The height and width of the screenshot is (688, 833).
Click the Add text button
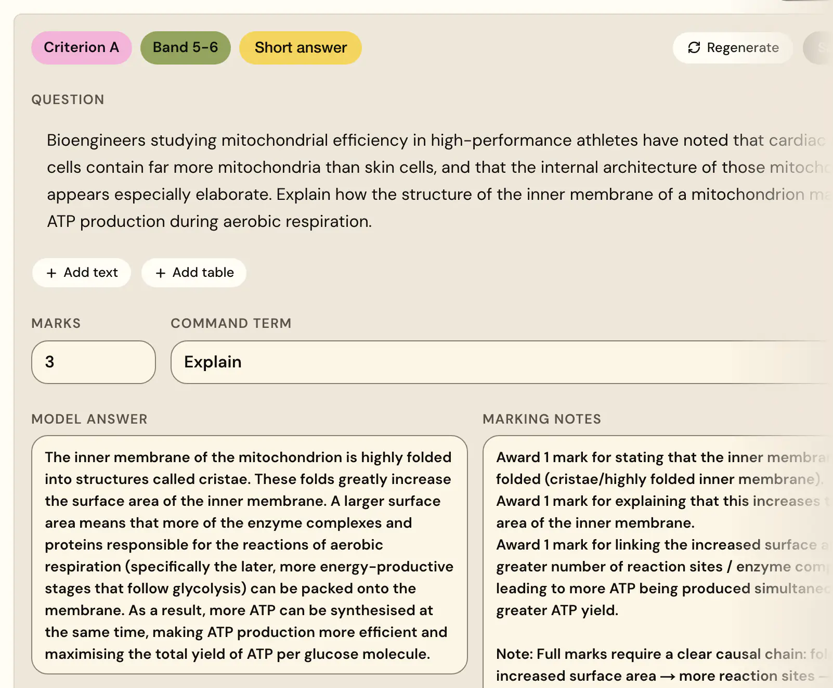(82, 273)
